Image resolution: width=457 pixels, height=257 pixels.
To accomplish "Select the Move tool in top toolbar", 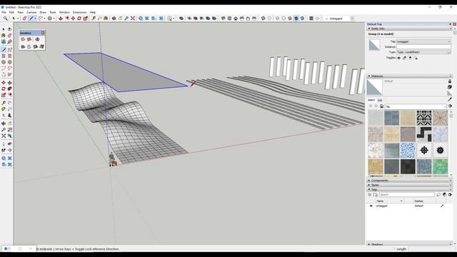I will (x=73, y=19).
